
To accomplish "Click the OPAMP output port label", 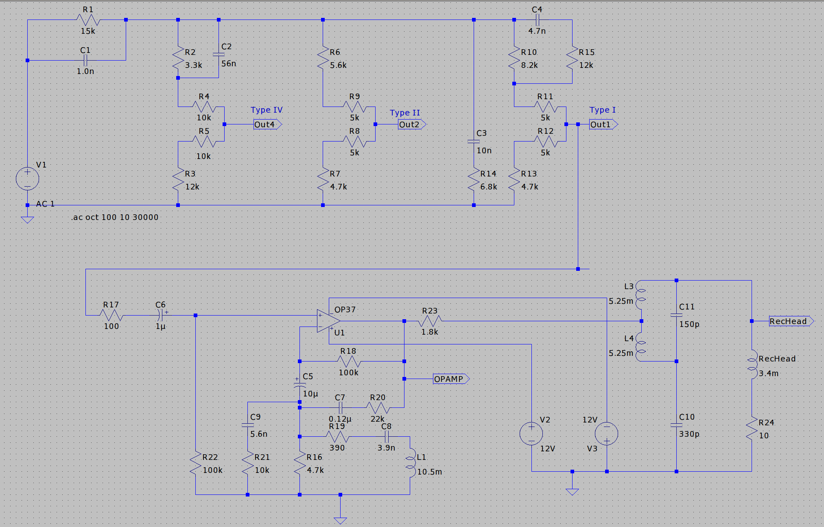I will pos(450,379).
